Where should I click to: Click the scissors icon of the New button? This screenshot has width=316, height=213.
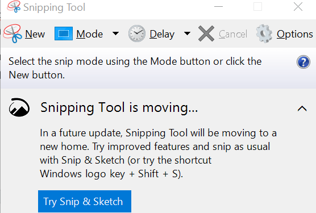[x=13, y=34]
